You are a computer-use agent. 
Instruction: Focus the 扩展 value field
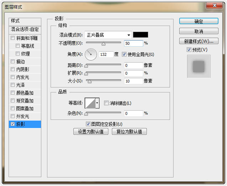point(134,73)
